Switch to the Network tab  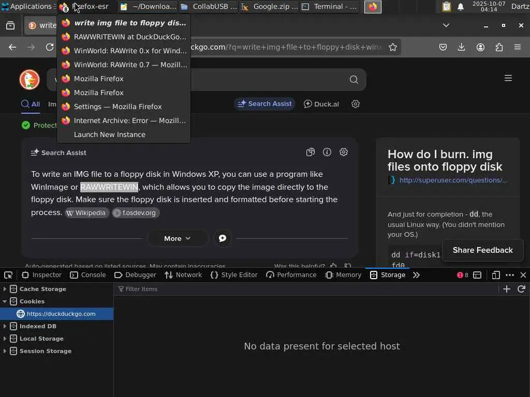click(183, 275)
